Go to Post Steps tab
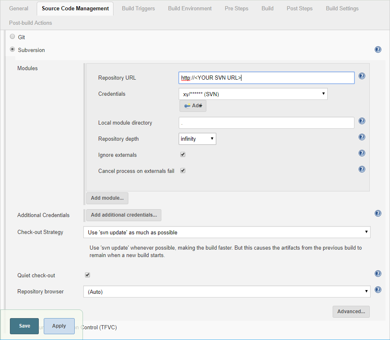 click(300, 8)
